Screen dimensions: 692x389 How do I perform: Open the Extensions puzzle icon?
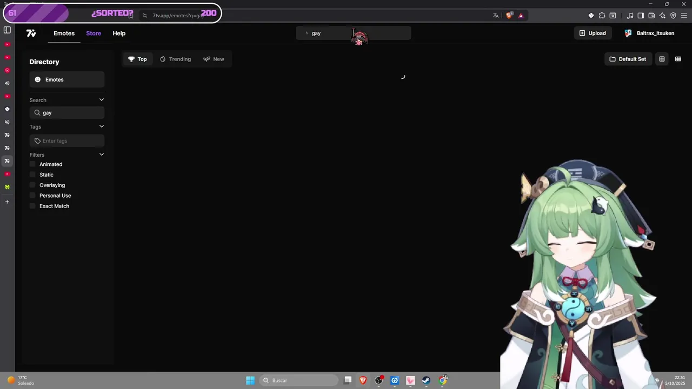tap(602, 16)
